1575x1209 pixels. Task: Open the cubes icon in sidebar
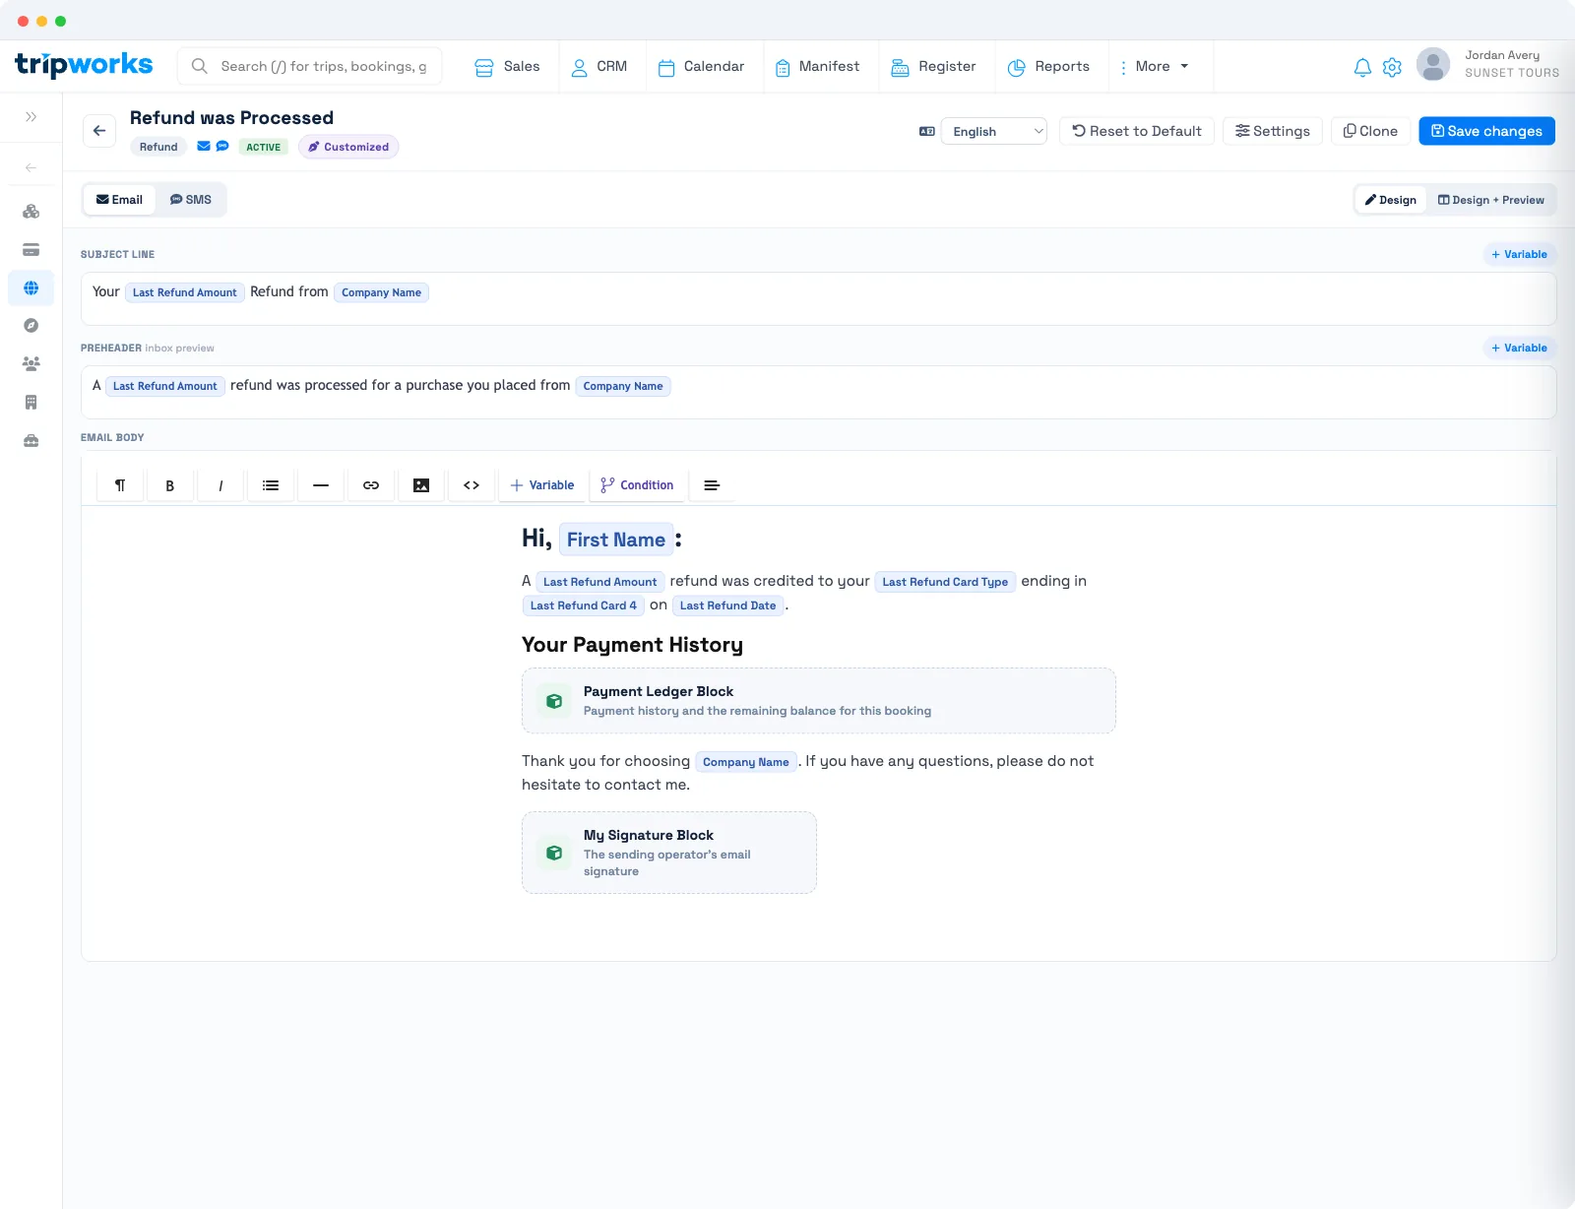click(31, 212)
